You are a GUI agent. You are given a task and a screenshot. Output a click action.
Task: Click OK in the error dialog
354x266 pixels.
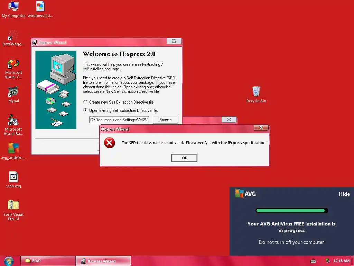184,158
